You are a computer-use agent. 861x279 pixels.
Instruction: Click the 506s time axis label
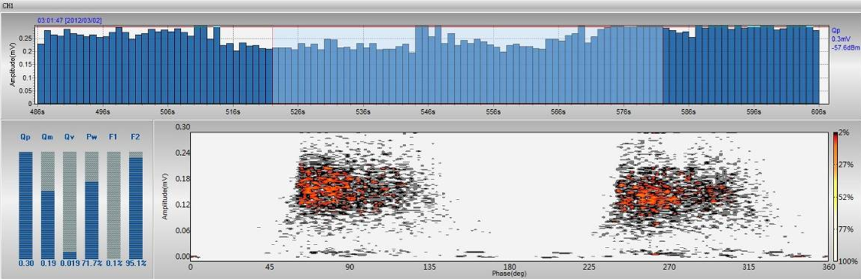click(x=168, y=111)
